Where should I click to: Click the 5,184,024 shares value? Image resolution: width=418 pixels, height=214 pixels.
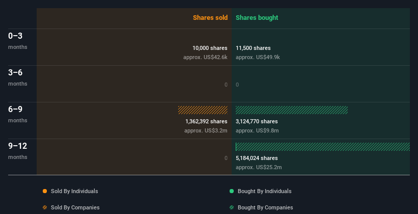257,158
